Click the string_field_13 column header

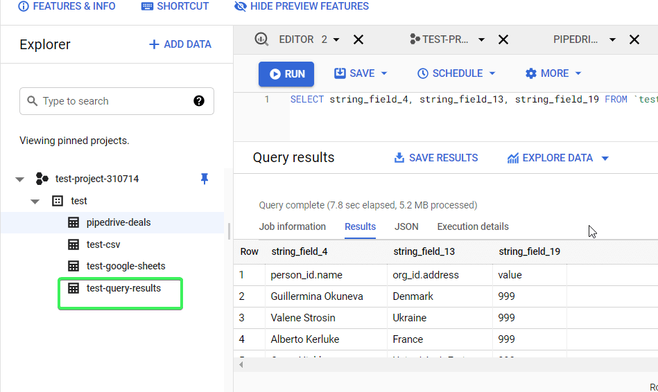[x=424, y=251]
